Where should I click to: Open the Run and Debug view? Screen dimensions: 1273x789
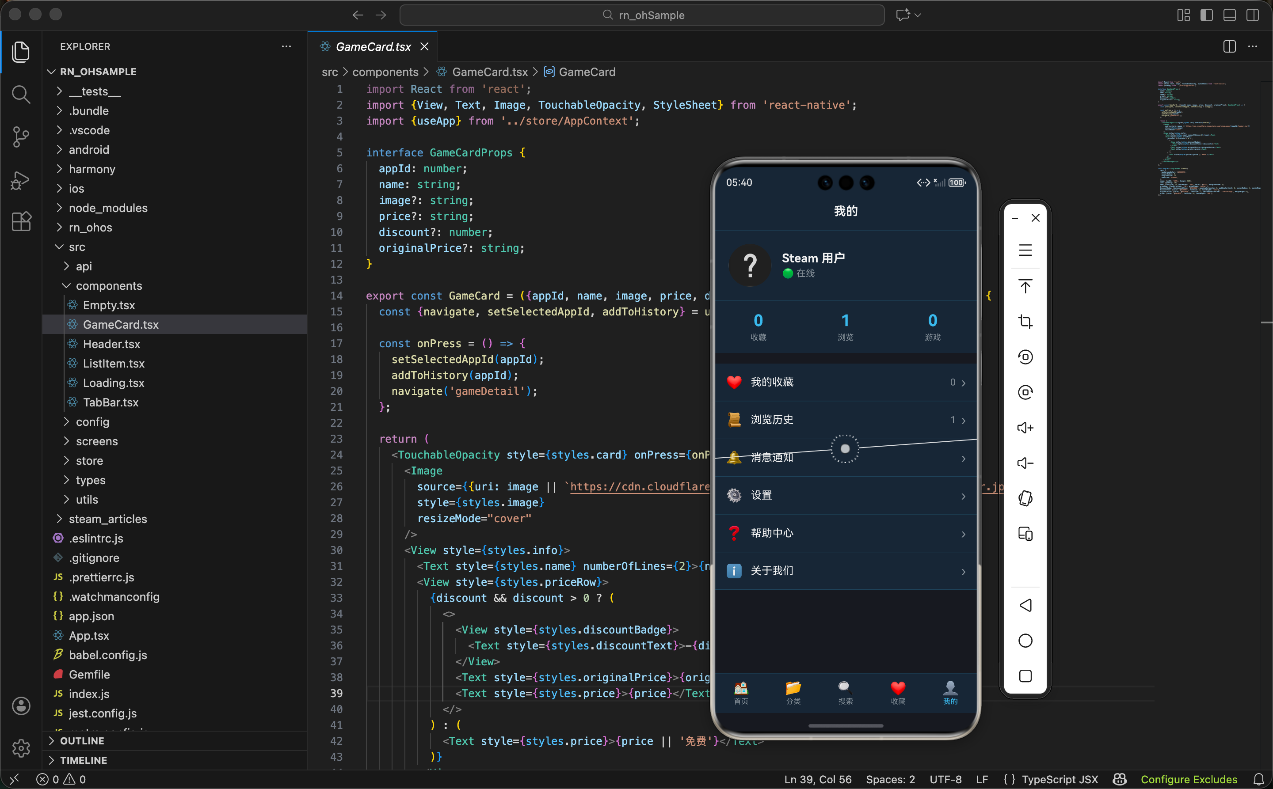20,180
